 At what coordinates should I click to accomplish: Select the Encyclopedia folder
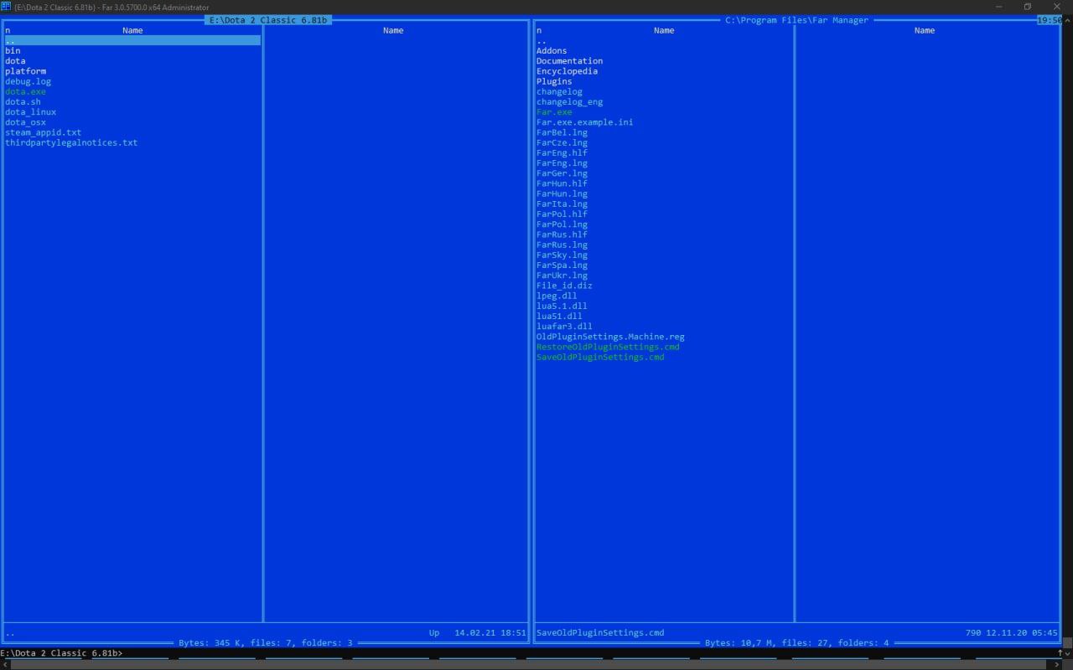[x=567, y=71]
